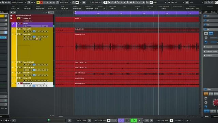Open the Room CR76 track name dropdown
This screenshot has height=123, width=218.
(x=44, y=83)
